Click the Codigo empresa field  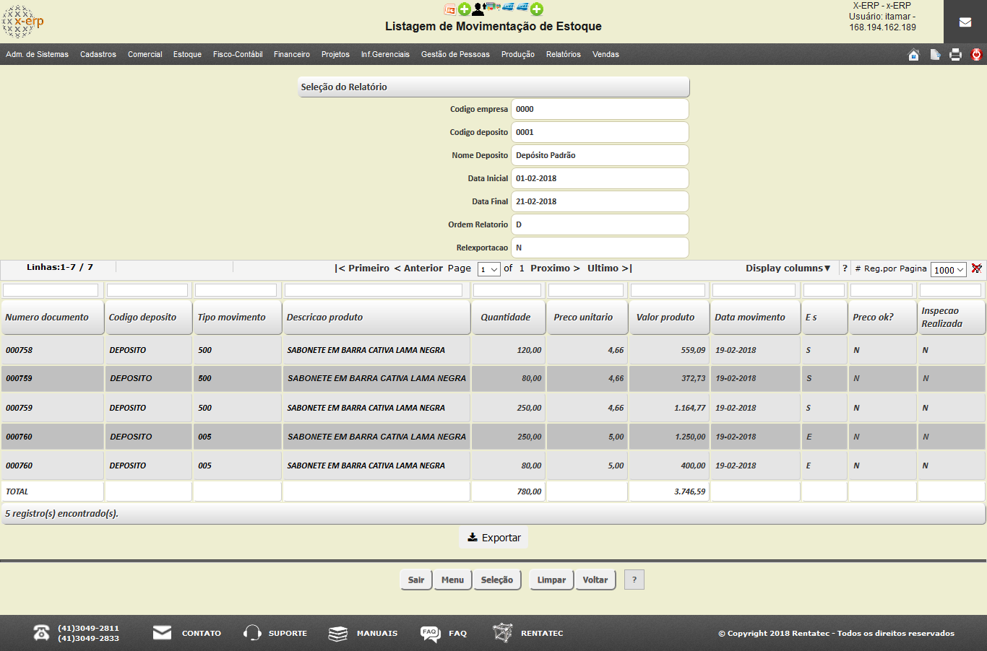(600, 109)
